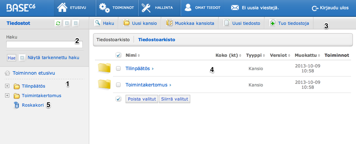Image resolution: width=356 pixels, height=144 pixels.
Task: Click the Muokkaa kansiota icon
Action: (169, 23)
